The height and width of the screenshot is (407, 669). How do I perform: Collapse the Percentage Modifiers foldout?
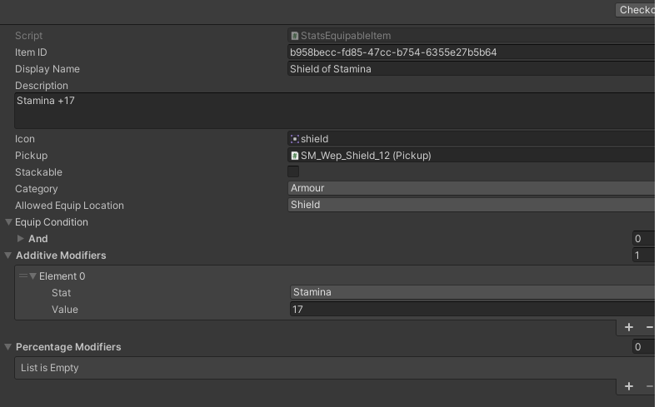point(8,347)
